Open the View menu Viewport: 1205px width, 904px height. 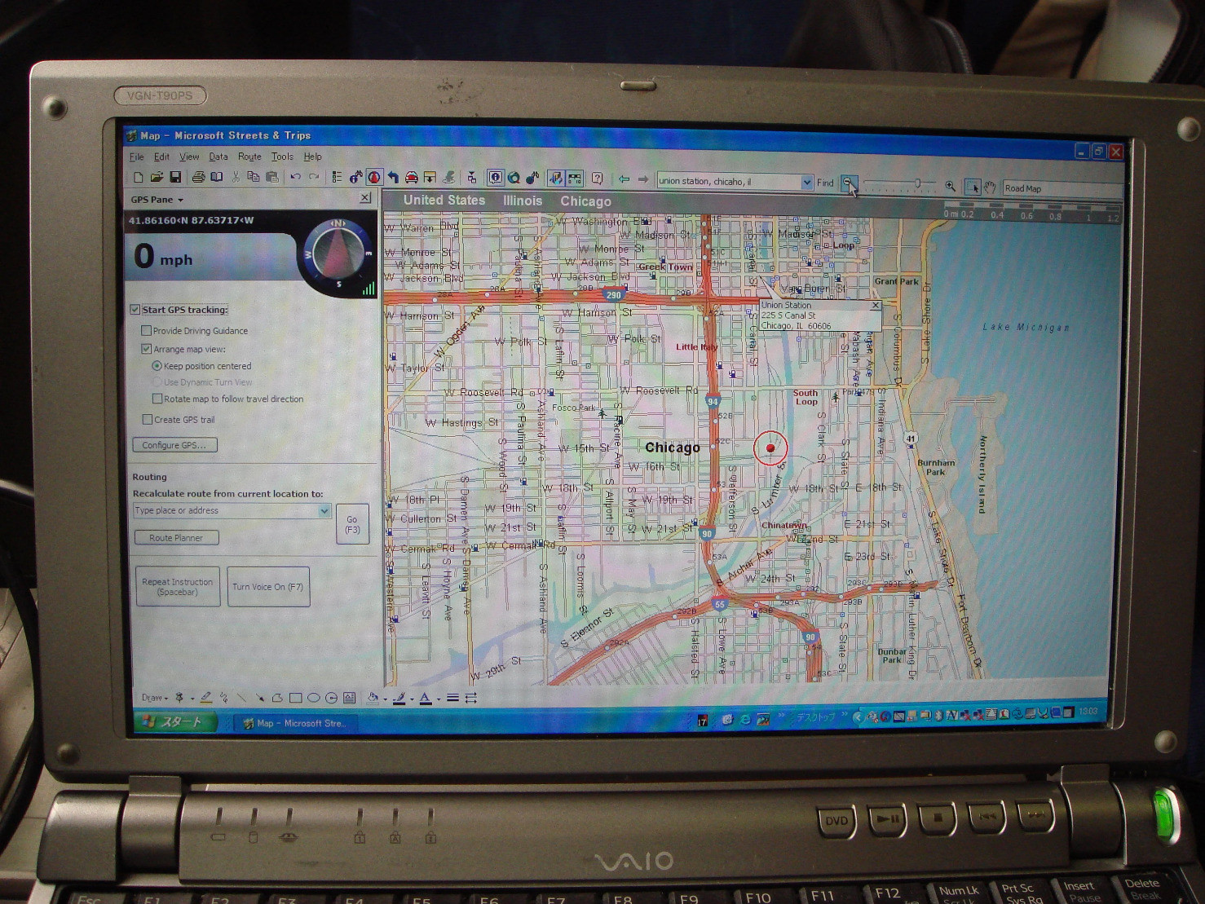(x=189, y=157)
